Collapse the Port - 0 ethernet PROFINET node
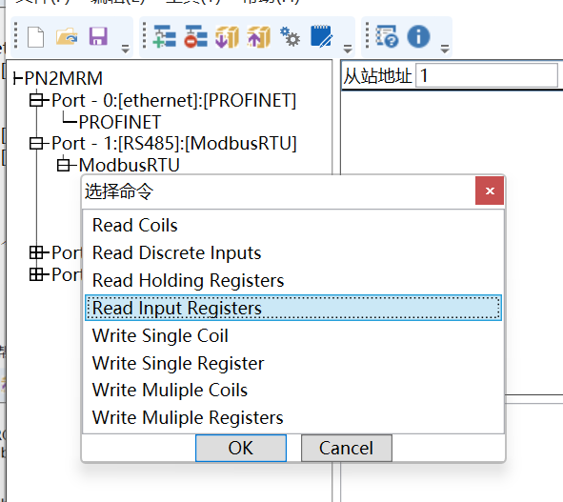This screenshot has height=502, width=563. [x=36, y=100]
